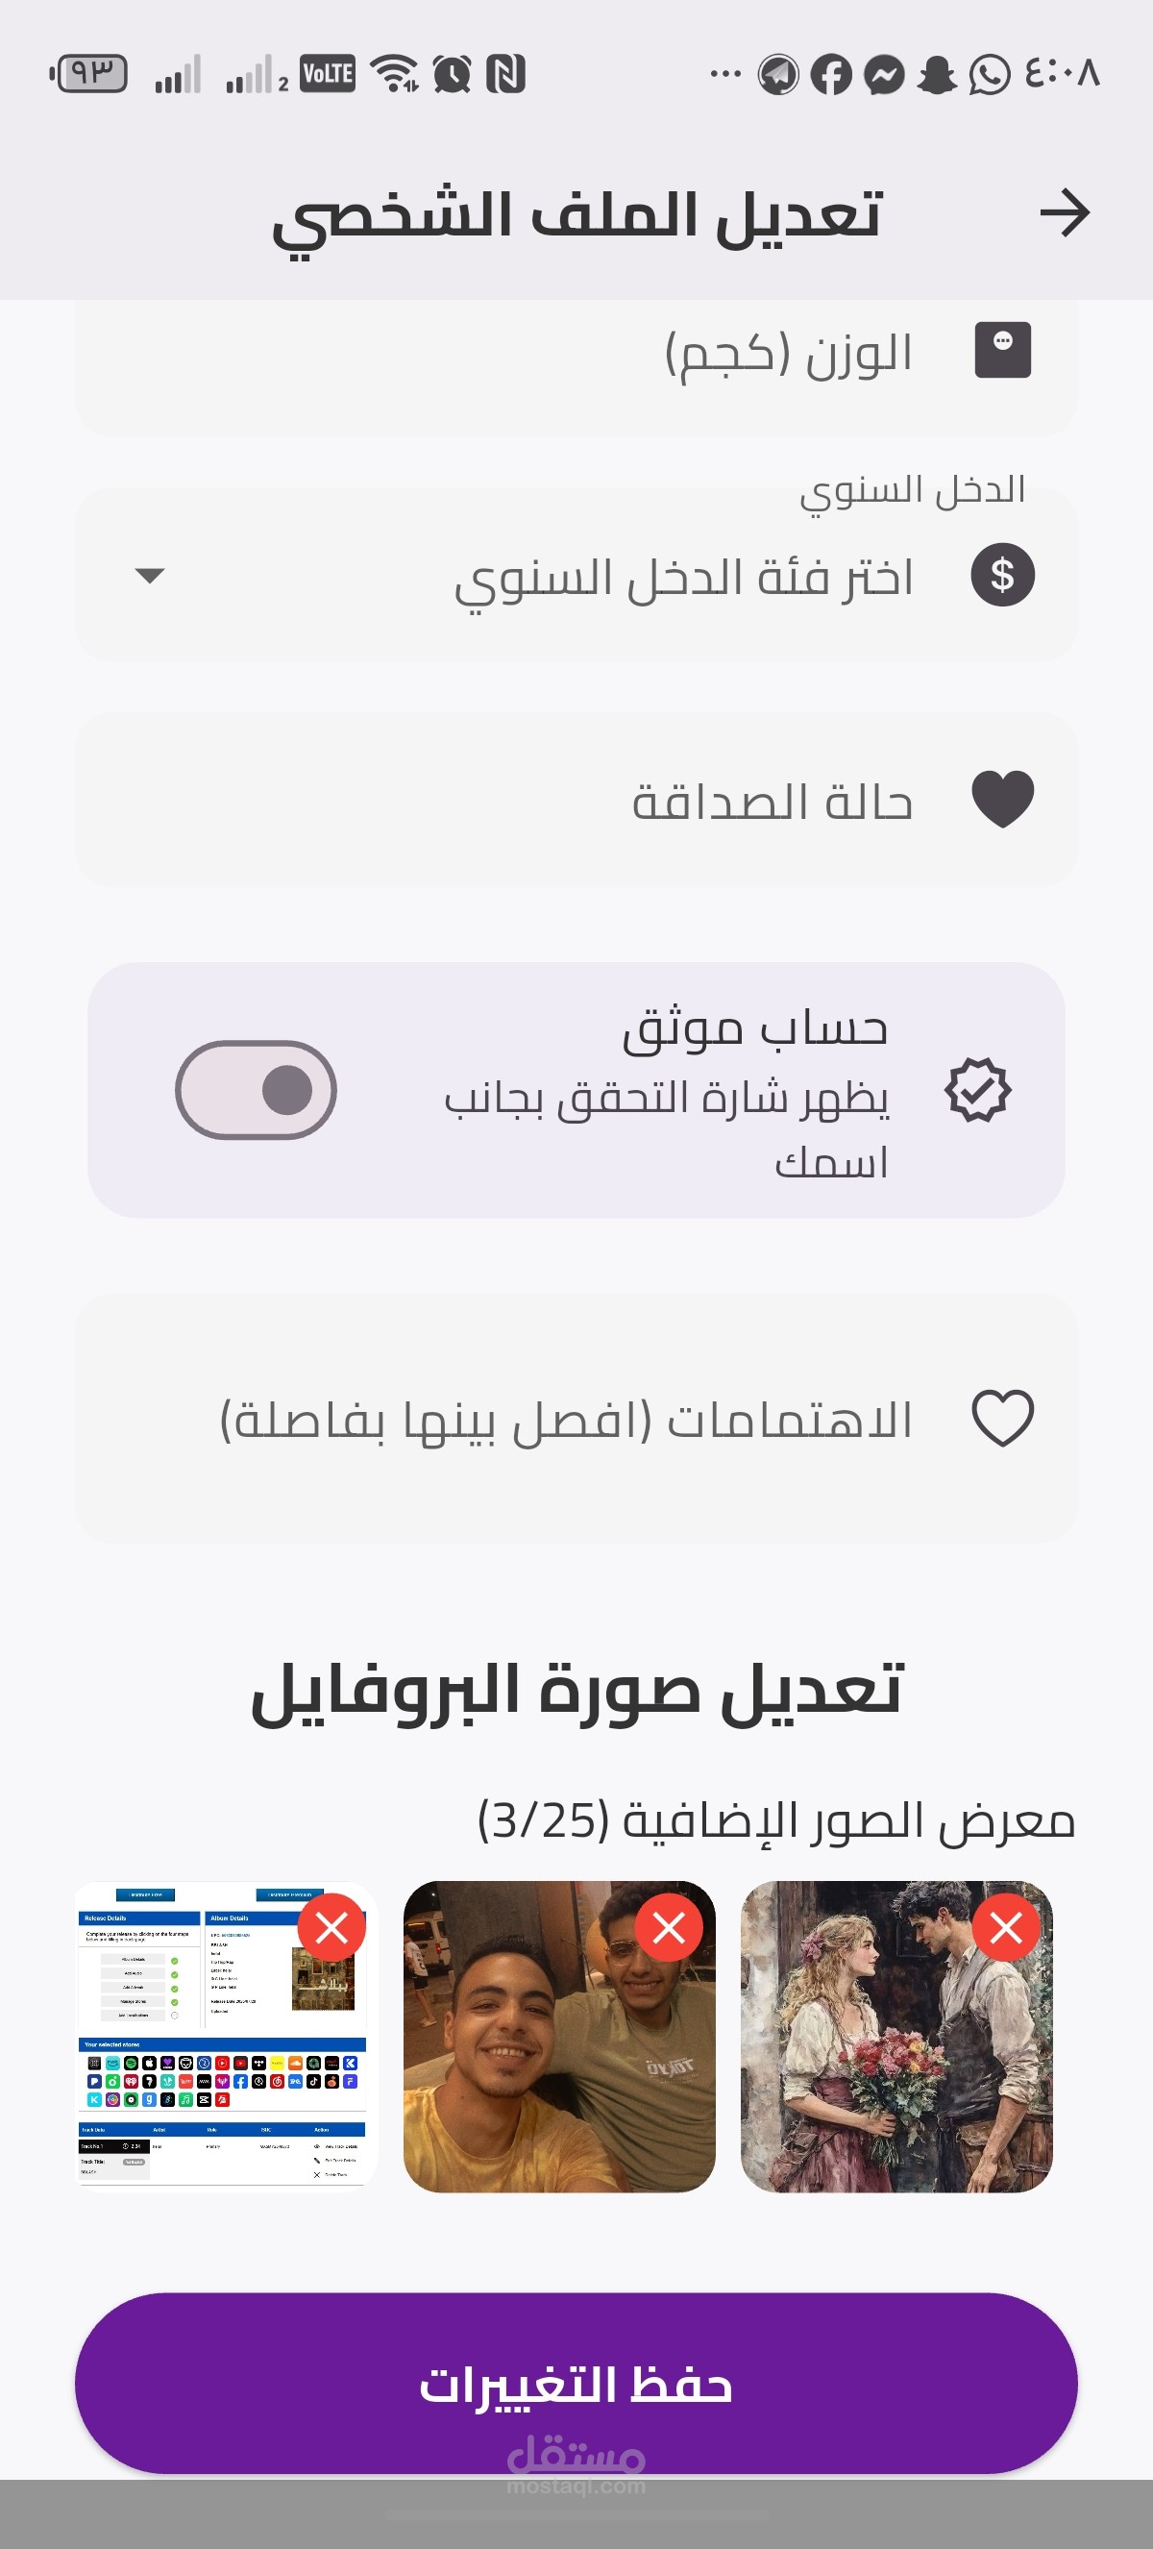
Task: Click the filled heart friendship icon
Action: (x=1003, y=800)
